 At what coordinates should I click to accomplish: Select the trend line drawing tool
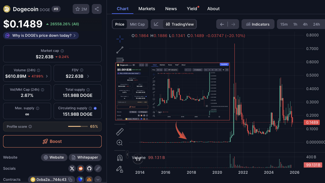click(x=120, y=50)
